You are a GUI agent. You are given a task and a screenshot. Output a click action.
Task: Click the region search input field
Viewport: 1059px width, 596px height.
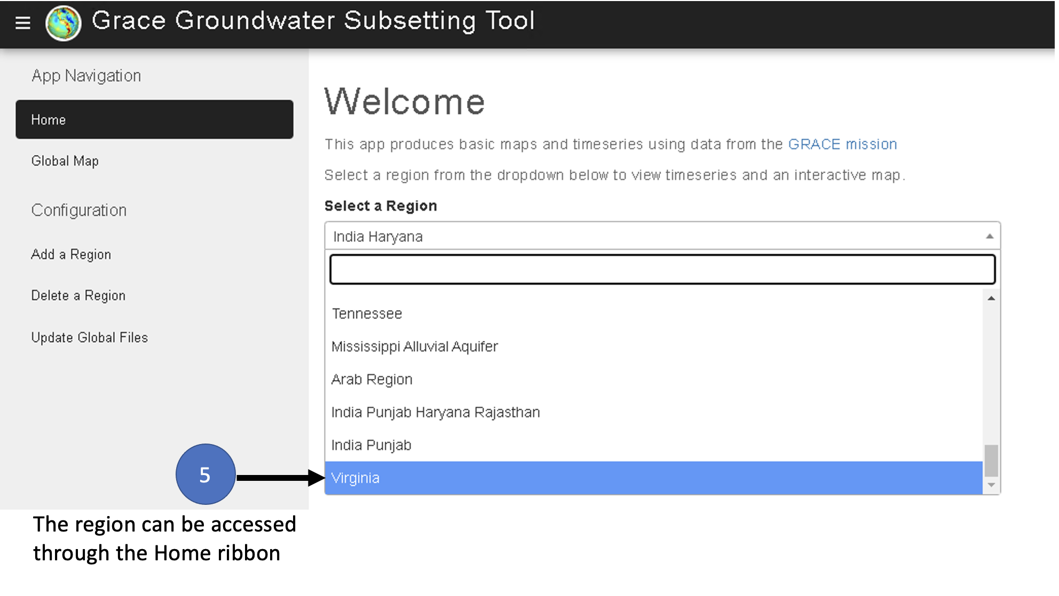pos(662,269)
